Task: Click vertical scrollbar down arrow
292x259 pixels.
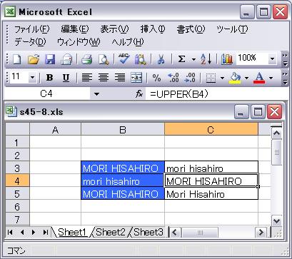Action: point(276,221)
